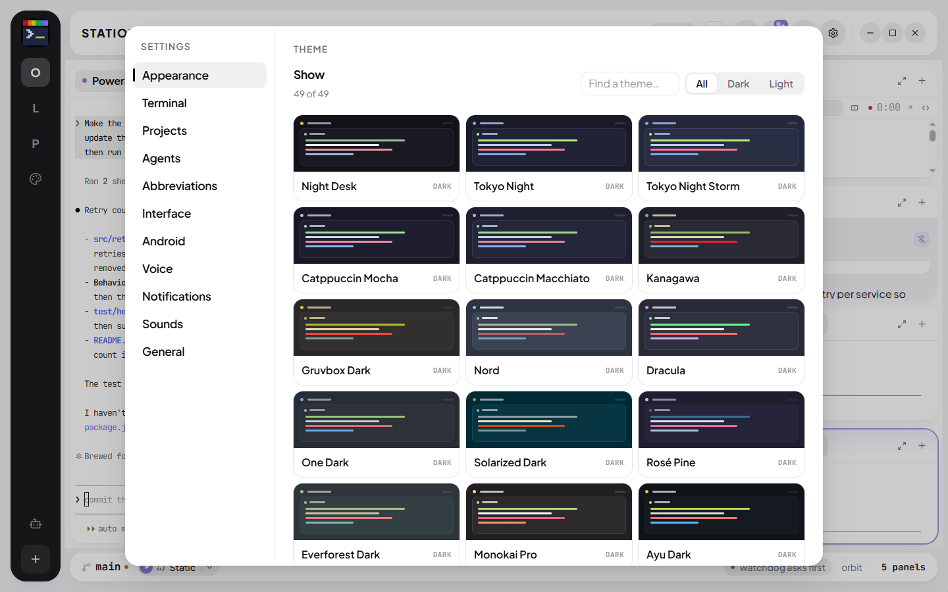
Task: Click the orbit status bar button
Action: click(x=851, y=567)
